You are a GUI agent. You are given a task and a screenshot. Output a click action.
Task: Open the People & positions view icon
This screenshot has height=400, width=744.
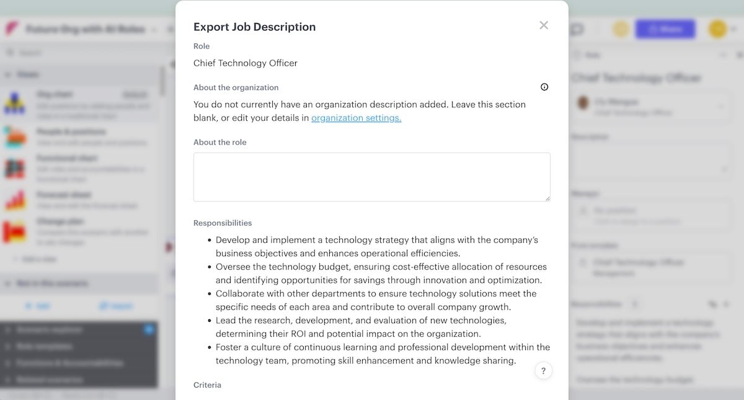14,136
